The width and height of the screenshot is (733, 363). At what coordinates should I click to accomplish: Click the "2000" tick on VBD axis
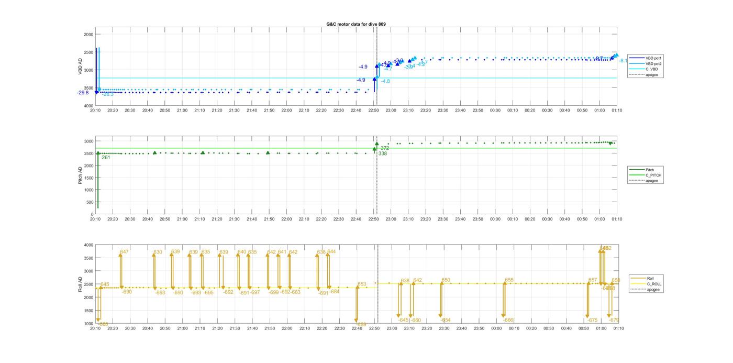click(88, 34)
